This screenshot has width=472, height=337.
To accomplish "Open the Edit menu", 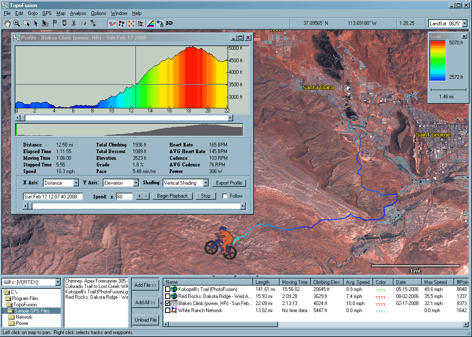I will click(x=19, y=13).
